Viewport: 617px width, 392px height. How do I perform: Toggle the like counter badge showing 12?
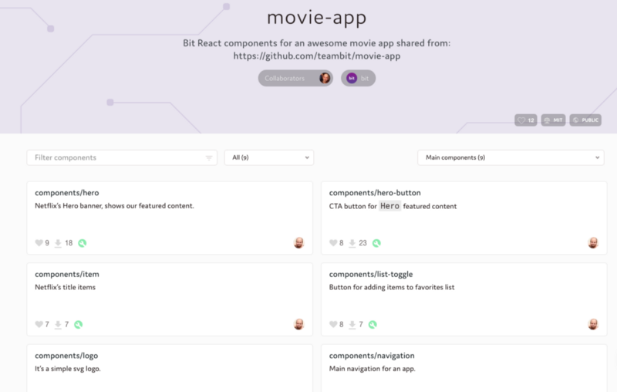(526, 120)
